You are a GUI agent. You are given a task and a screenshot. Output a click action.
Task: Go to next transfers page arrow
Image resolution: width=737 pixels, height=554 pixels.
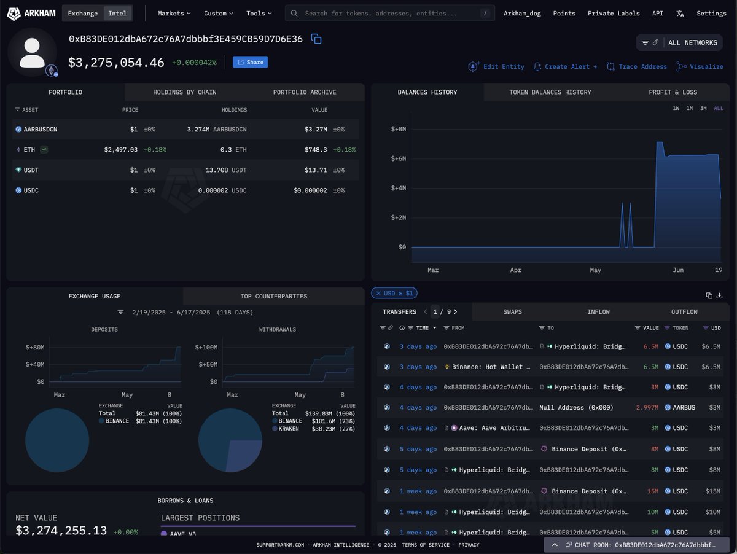455,312
